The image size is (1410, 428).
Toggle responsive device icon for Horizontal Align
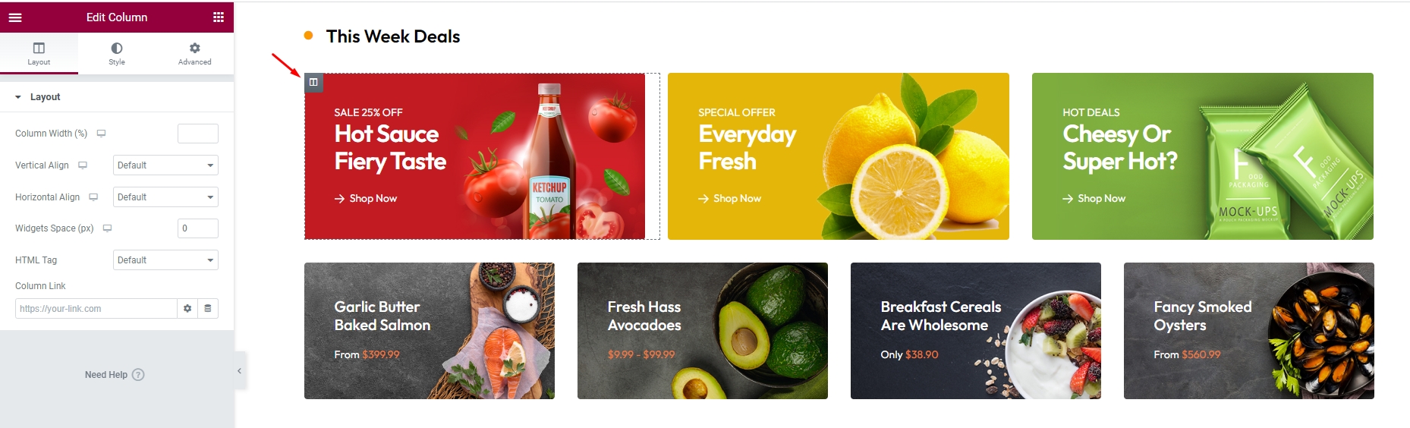click(x=93, y=197)
